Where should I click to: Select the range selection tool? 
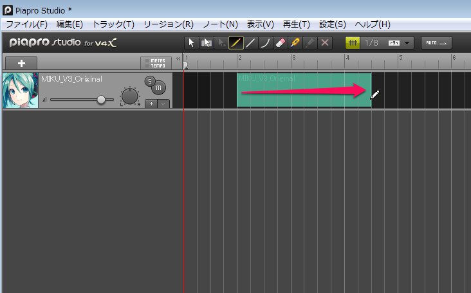(x=206, y=43)
